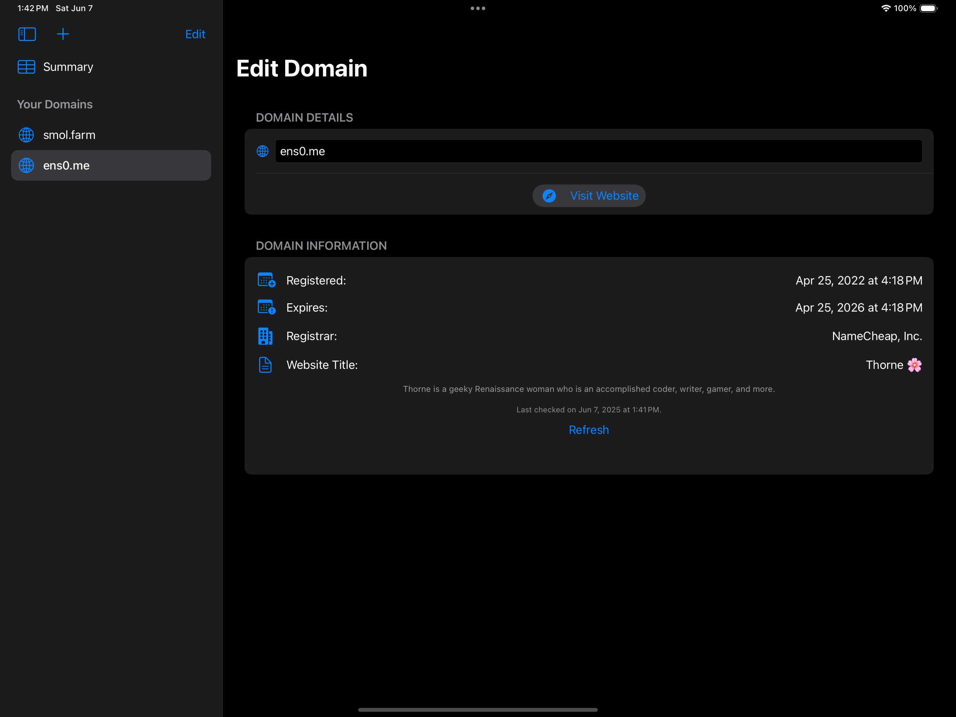Image resolution: width=956 pixels, height=717 pixels.
Task: Tap the home indicator bar at bottom
Action: [478, 709]
